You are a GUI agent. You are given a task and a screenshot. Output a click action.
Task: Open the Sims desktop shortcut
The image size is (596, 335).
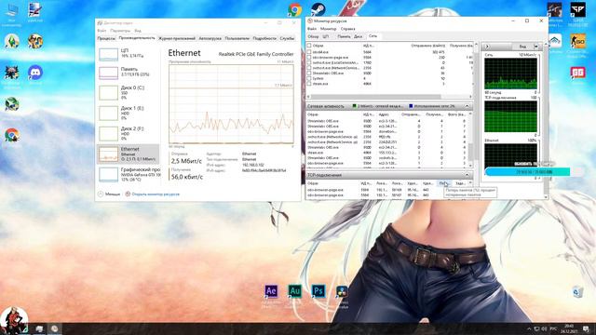tap(12, 41)
